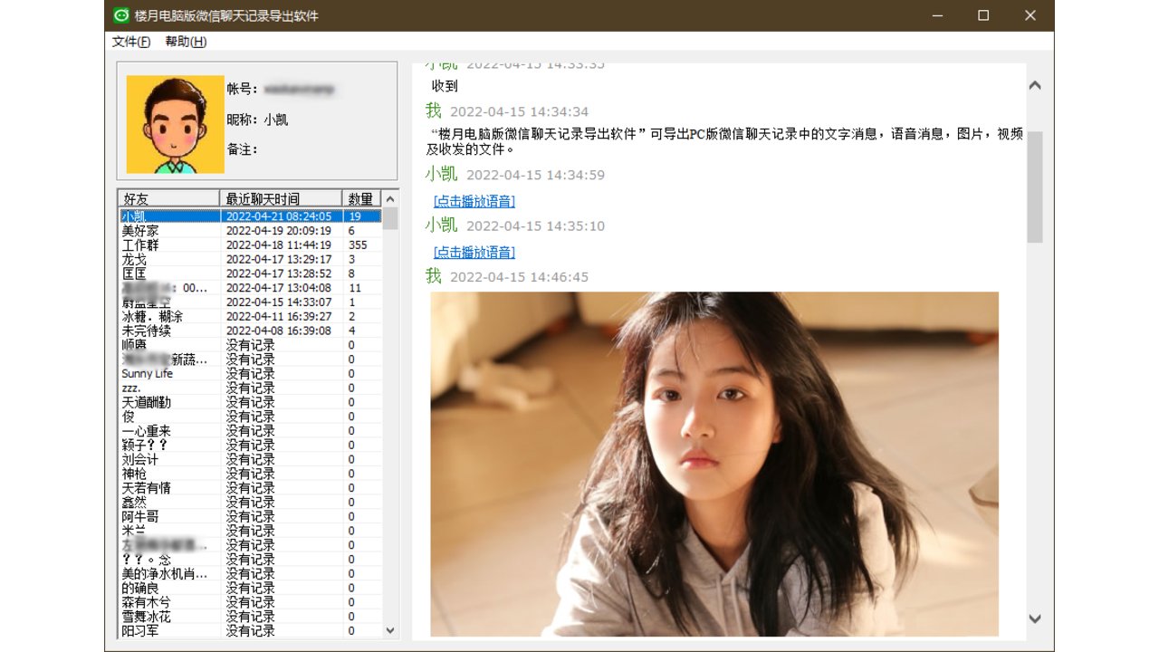Image resolution: width=1159 pixels, height=652 pixels.
Task: Select the 天道酬勤 contact
Action: coord(147,402)
